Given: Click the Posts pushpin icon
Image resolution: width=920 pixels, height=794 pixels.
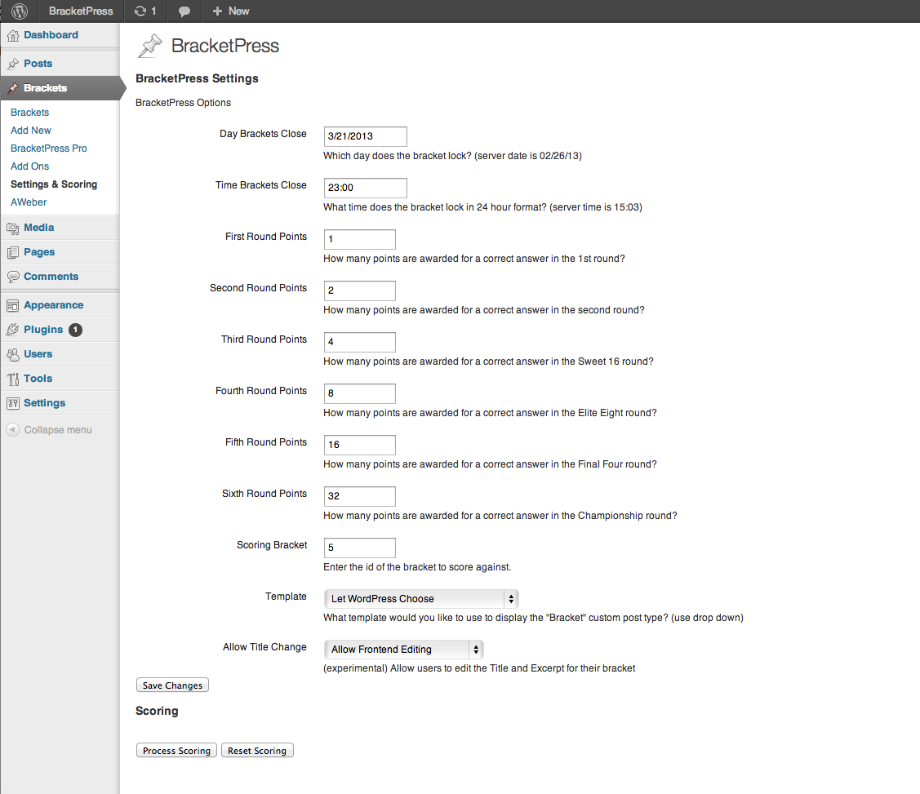Looking at the screenshot, I should pyautogui.click(x=13, y=64).
